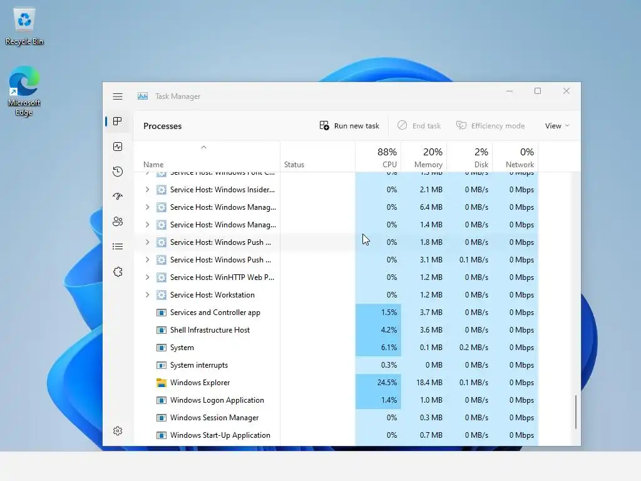Click the Service Host: Windows Insider... gear icon
The height and width of the screenshot is (481, 641).
pyautogui.click(x=162, y=190)
